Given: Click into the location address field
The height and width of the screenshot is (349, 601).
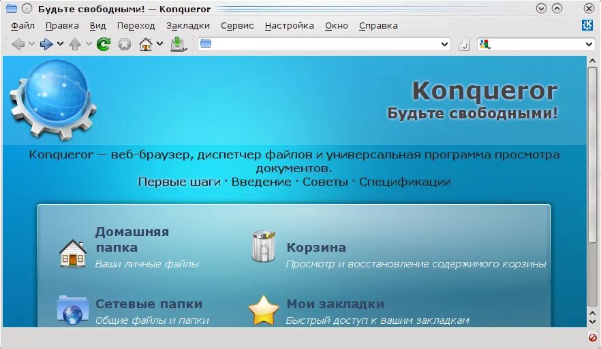Looking at the screenshot, I should 326,44.
